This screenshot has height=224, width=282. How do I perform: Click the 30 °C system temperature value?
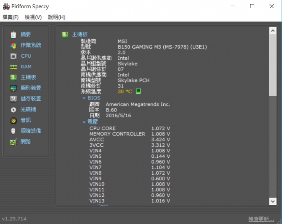click(125, 91)
